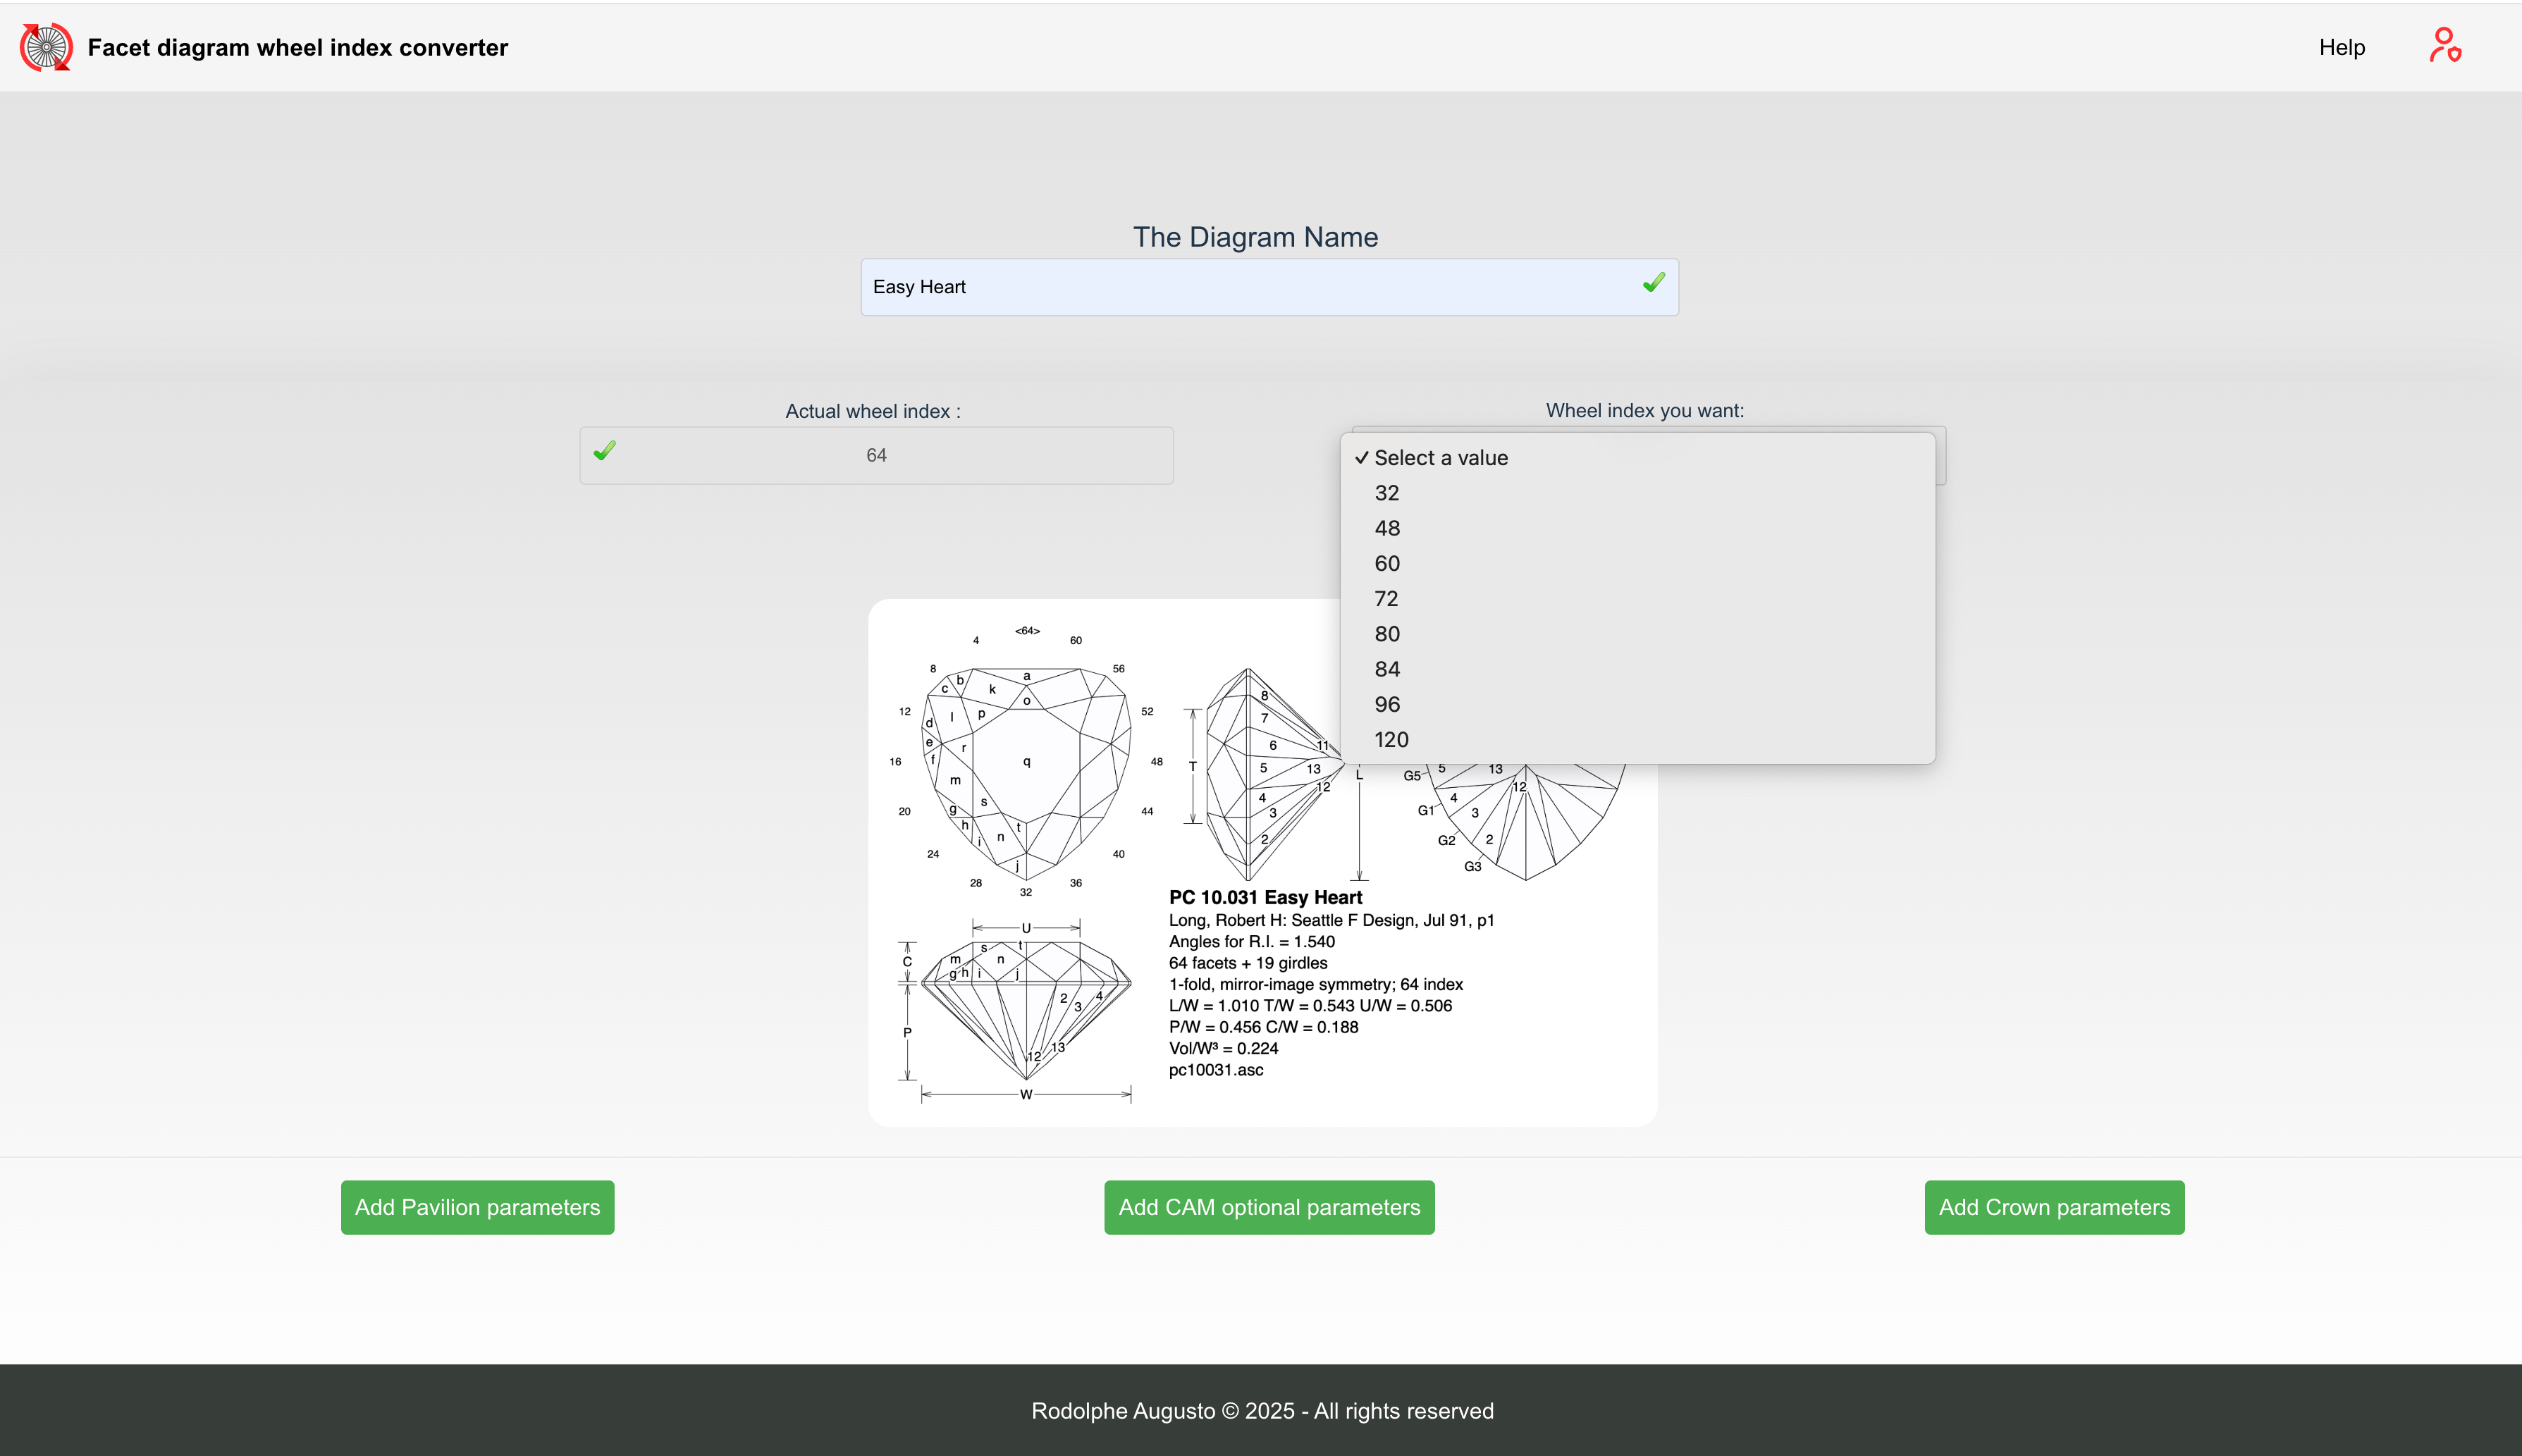Image resolution: width=2522 pixels, height=1456 pixels.
Task: Click Add Crown parameters button
Action: [2053, 1207]
